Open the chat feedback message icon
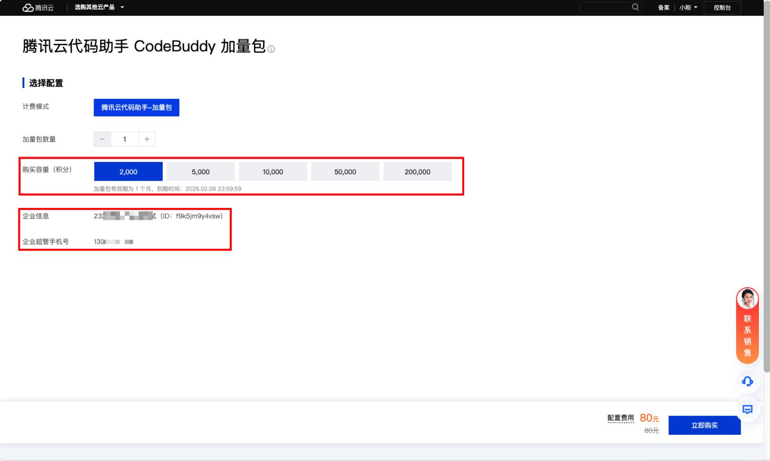 click(x=747, y=409)
